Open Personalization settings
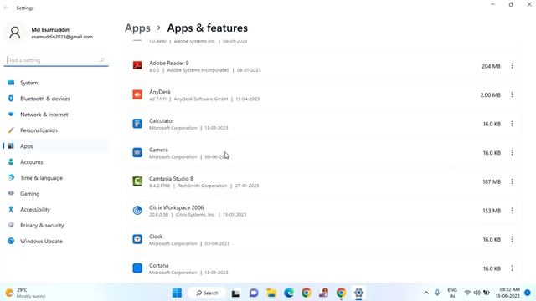 click(56, 130)
